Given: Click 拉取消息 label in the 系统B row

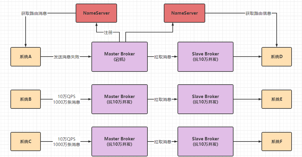Looking at the screenshot, I should pyautogui.click(x=163, y=100).
